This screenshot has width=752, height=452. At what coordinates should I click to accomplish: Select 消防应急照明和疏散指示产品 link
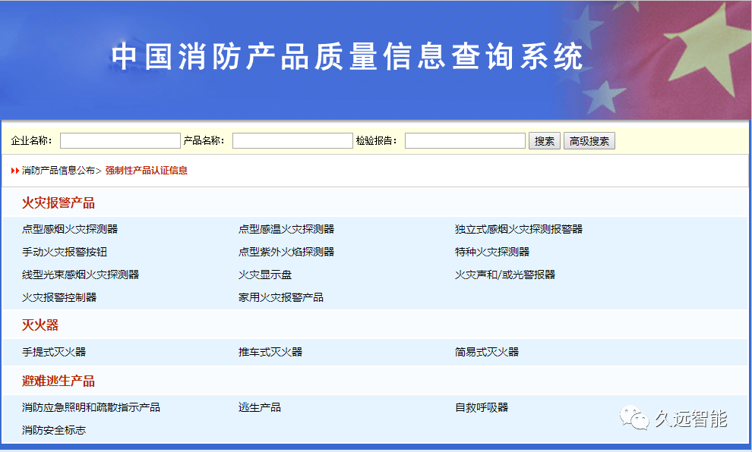coord(91,407)
